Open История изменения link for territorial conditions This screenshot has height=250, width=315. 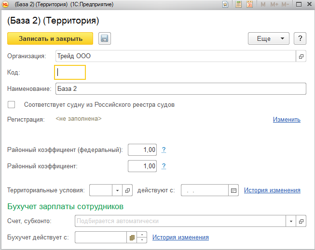coord(272,190)
